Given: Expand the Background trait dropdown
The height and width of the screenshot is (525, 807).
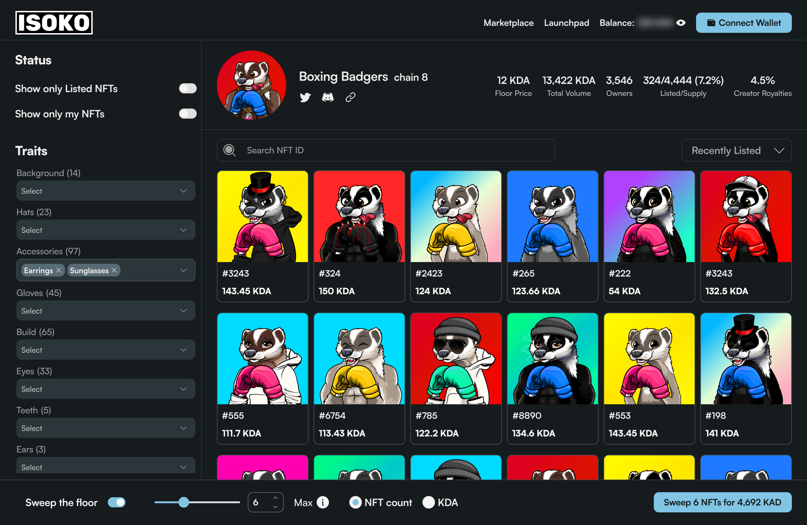Looking at the screenshot, I should pyautogui.click(x=106, y=191).
